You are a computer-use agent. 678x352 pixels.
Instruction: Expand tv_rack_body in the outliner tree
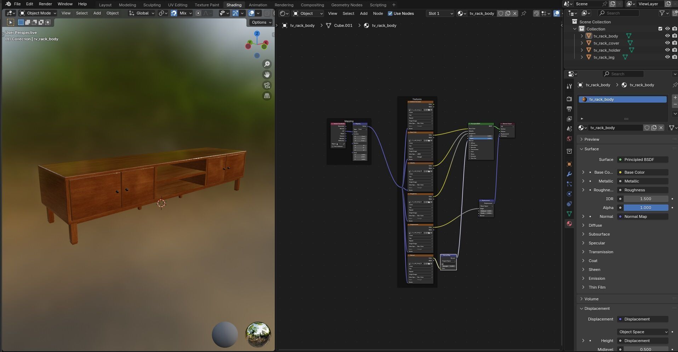point(582,36)
